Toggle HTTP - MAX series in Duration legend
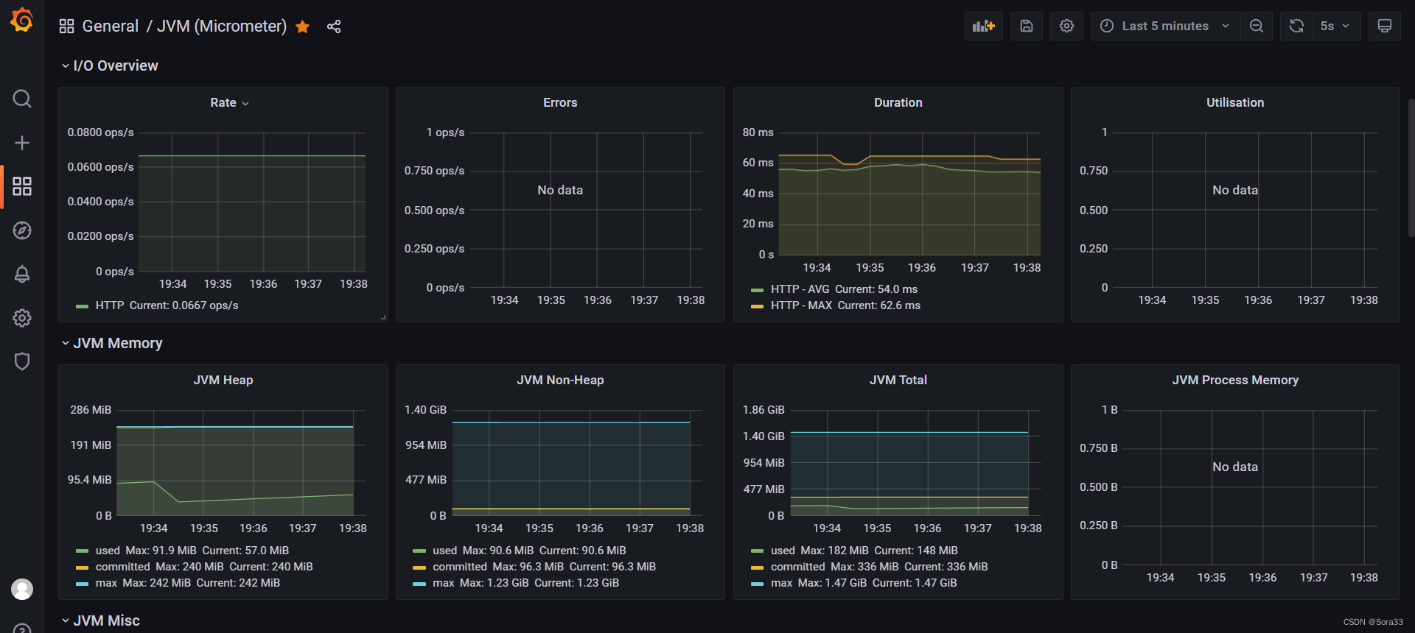The image size is (1415, 633). click(801, 305)
